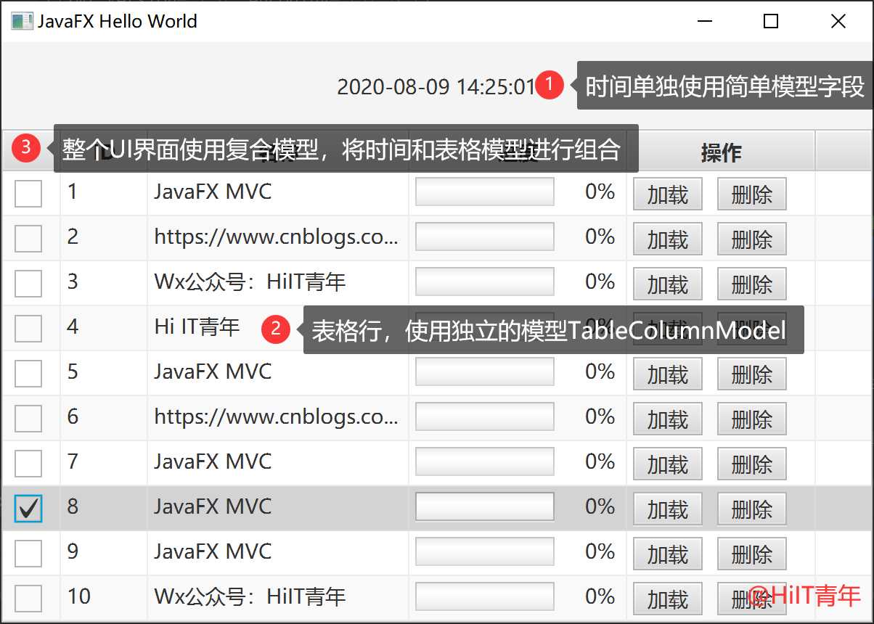Start loading row 5 via 加载
The height and width of the screenshot is (624, 874).
667,374
